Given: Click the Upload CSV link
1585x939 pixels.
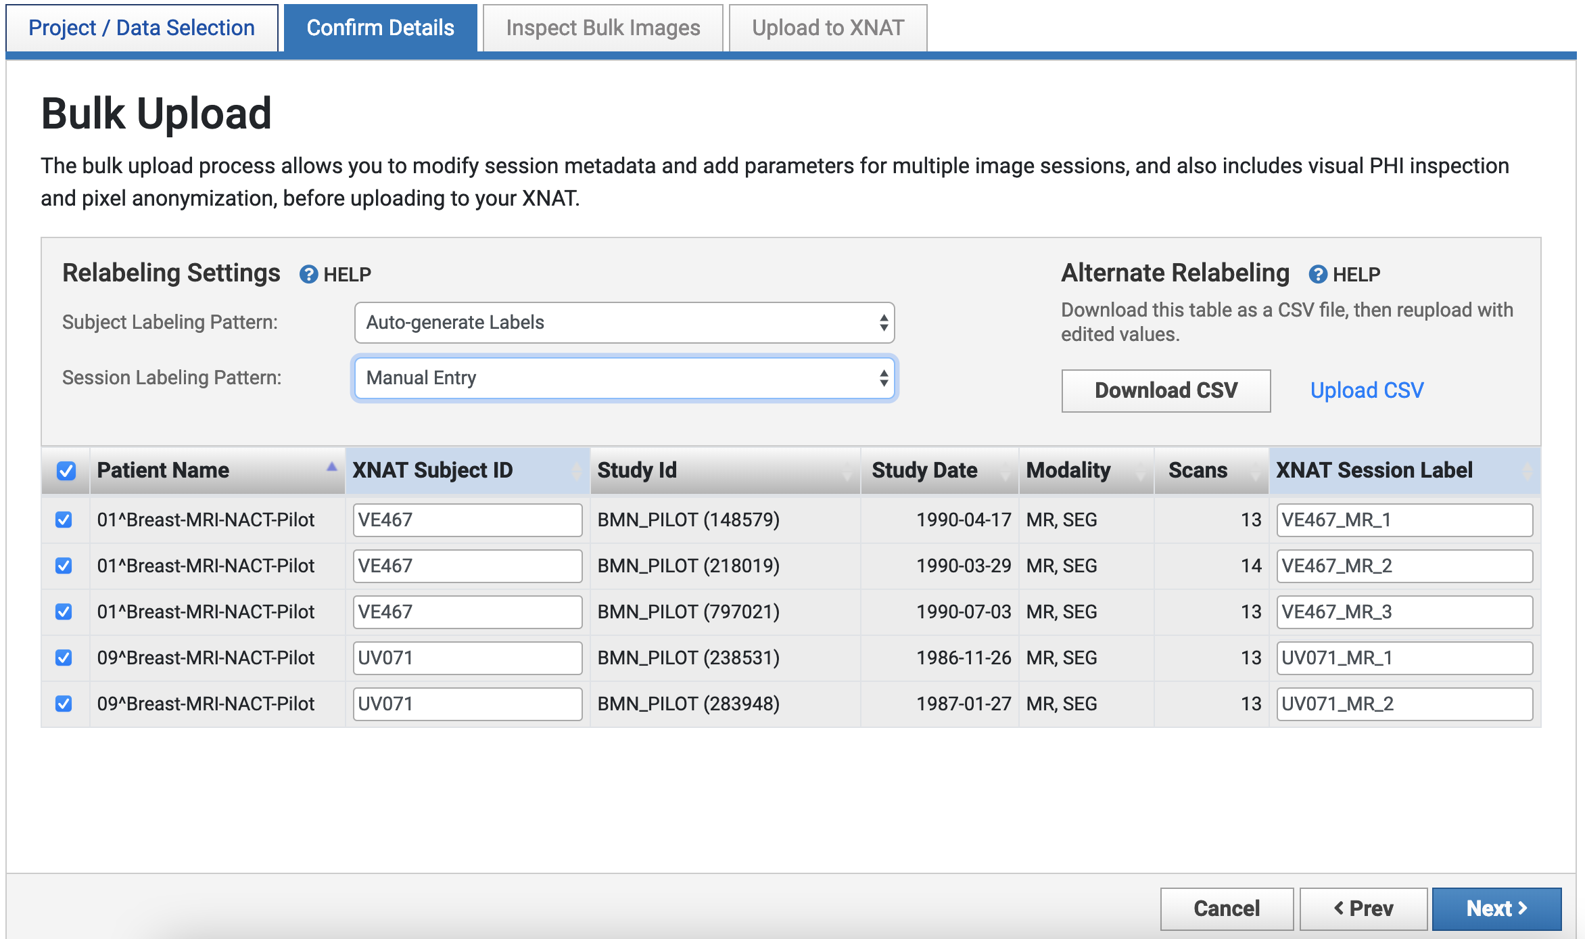Looking at the screenshot, I should tap(1367, 390).
